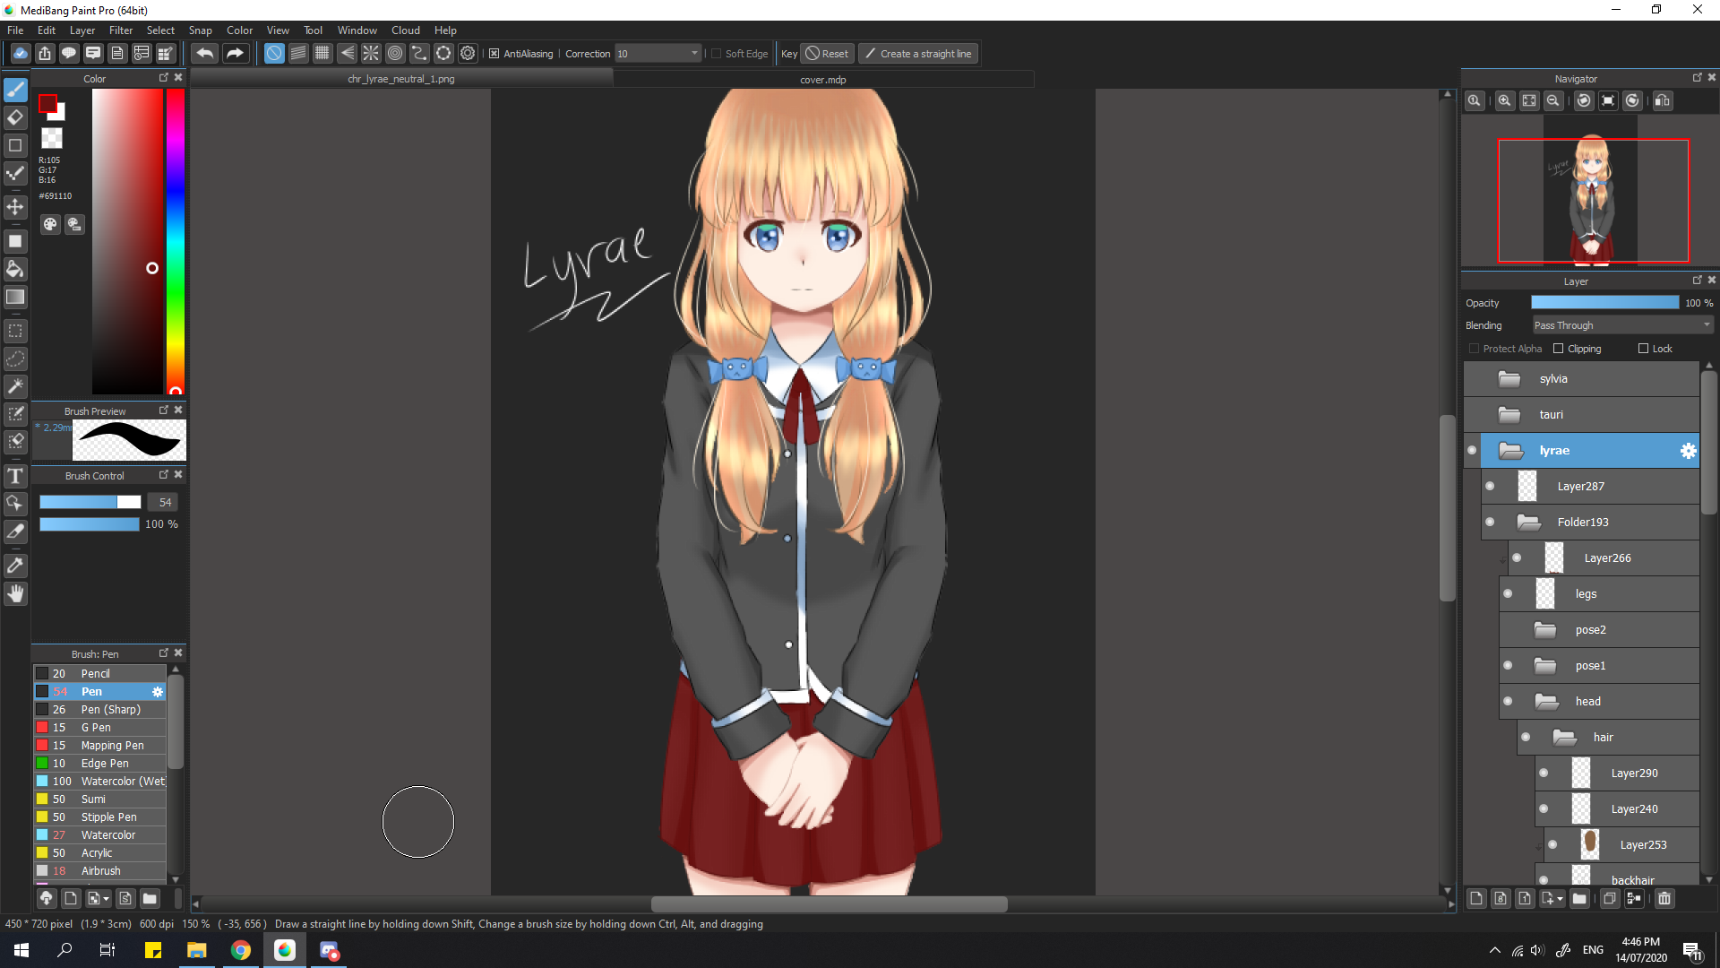Open the File menu
Image resolution: width=1720 pixels, height=968 pixels.
[15, 30]
